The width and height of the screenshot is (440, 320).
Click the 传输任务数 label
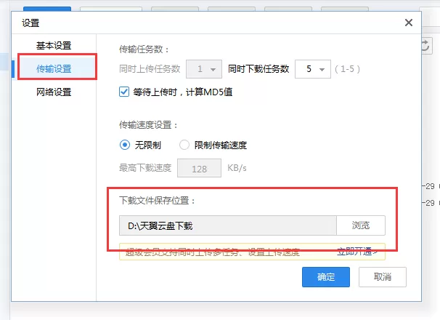point(144,49)
